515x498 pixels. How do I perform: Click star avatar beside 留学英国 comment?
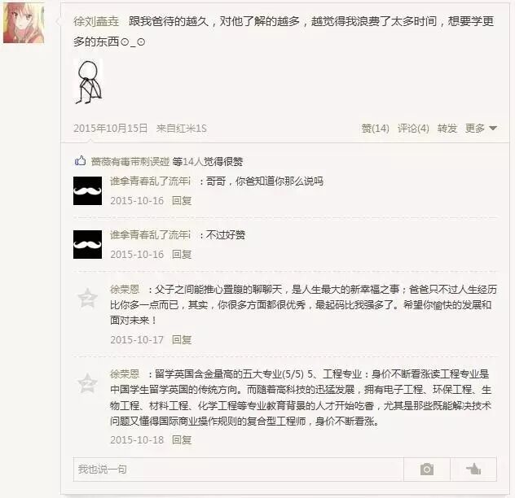(x=87, y=382)
